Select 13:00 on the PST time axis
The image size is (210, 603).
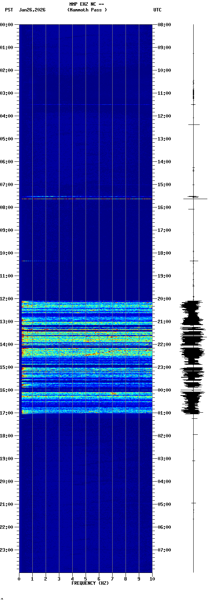click(6, 322)
